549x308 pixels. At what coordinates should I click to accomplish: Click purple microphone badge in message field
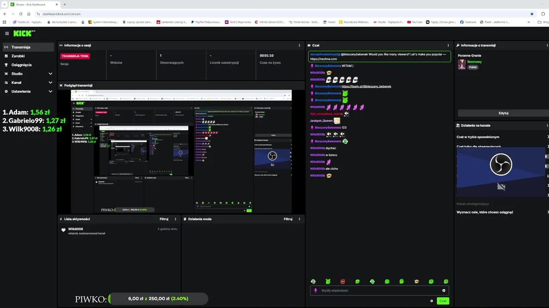tap(316, 290)
